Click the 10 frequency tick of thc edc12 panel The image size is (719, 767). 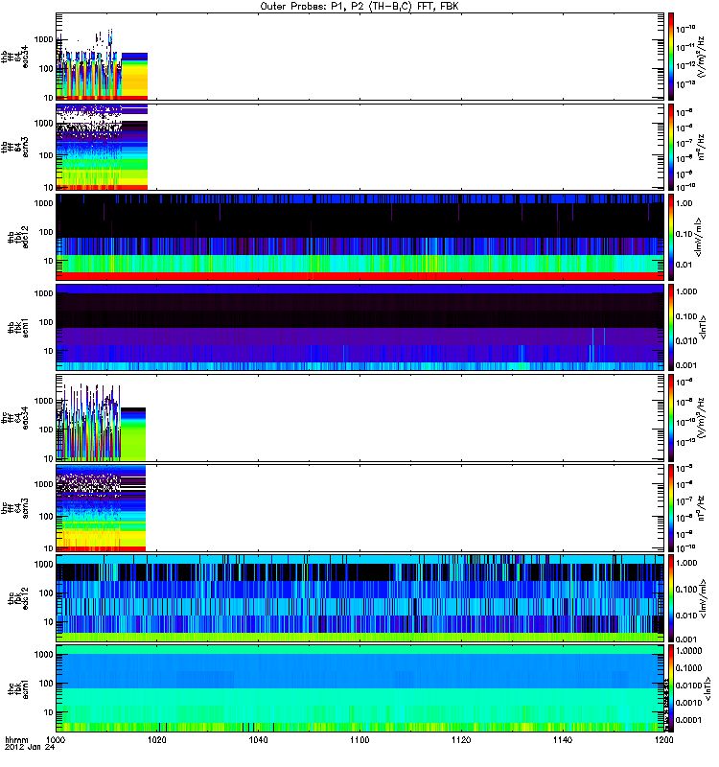pyautogui.click(x=48, y=622)
